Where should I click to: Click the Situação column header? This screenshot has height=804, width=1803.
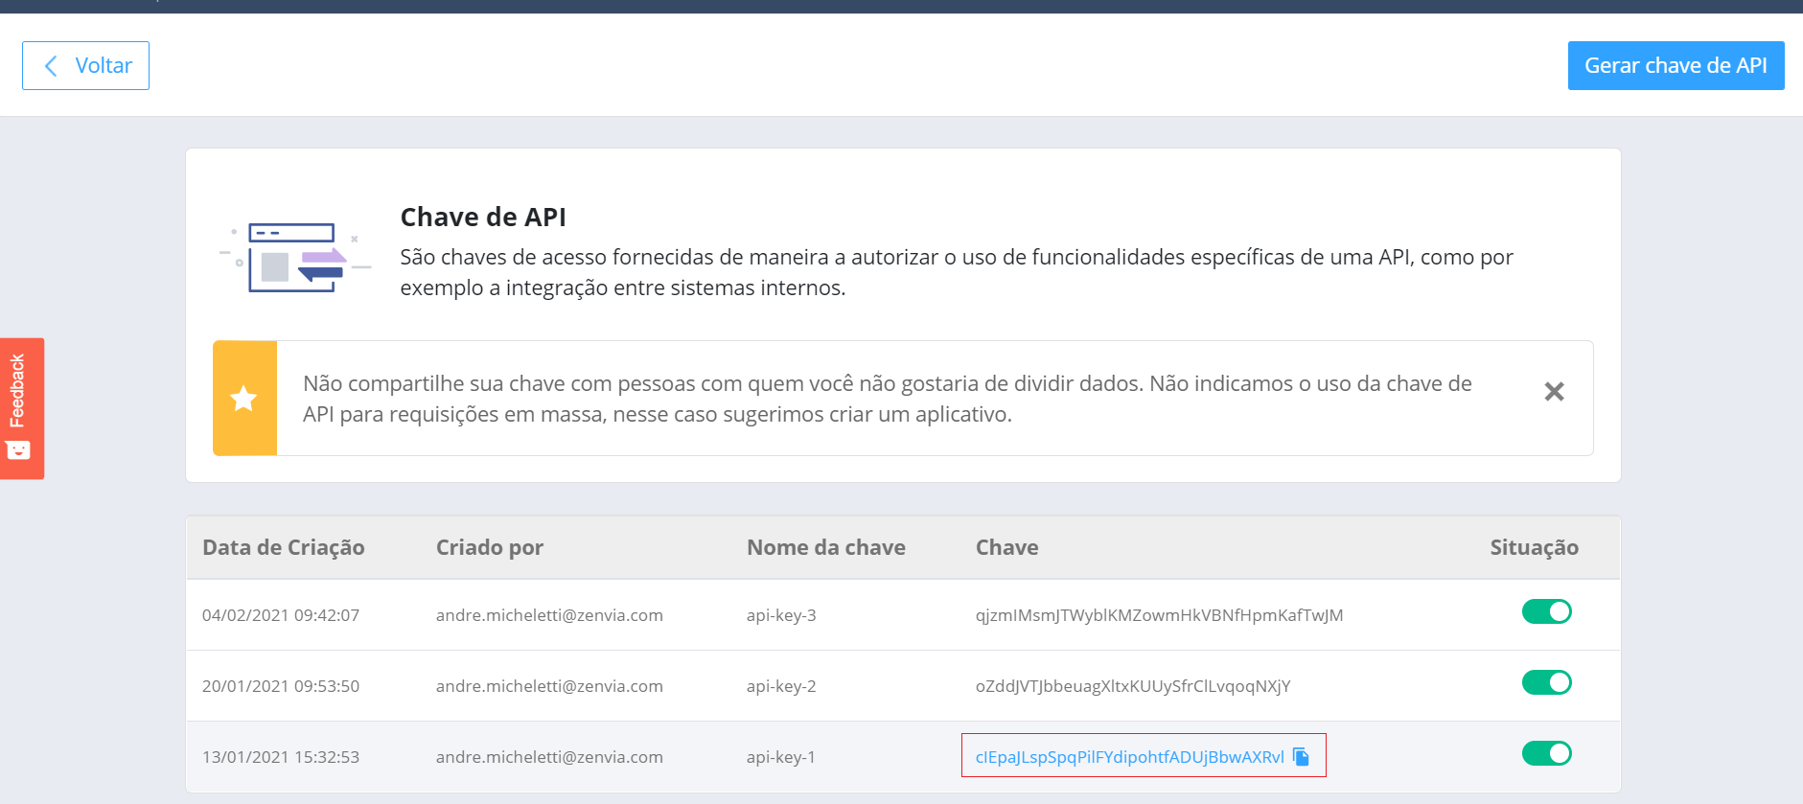tap(1534, 547)
